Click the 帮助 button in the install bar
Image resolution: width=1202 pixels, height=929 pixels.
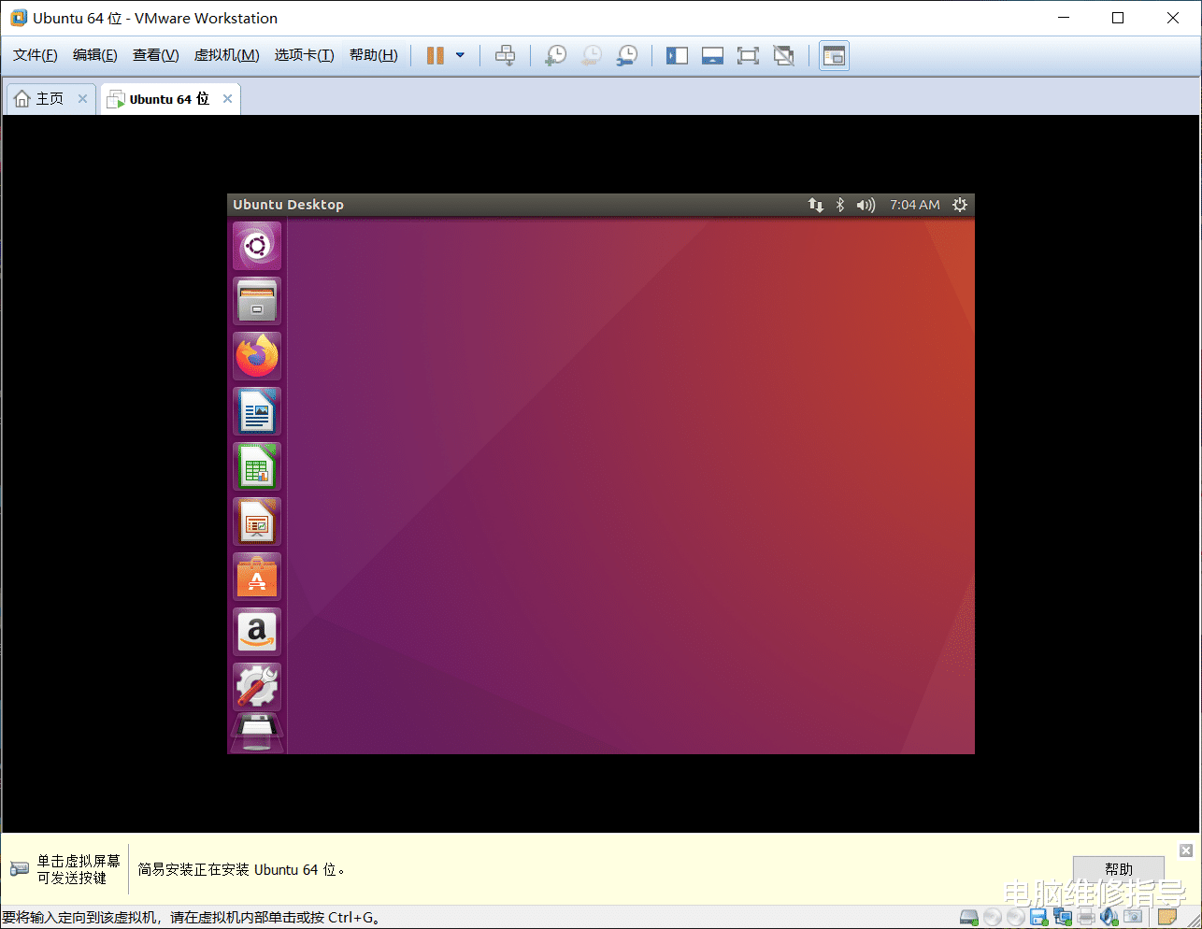pos(1119,869)
